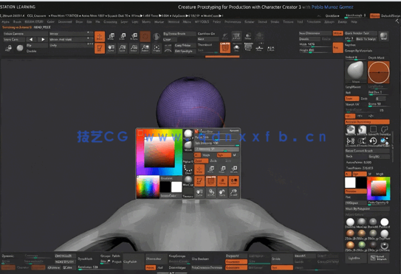Click the Actual size icon in top shelf
The height and width of the screenshot is (274, 401).
click(x=134, y=48)
